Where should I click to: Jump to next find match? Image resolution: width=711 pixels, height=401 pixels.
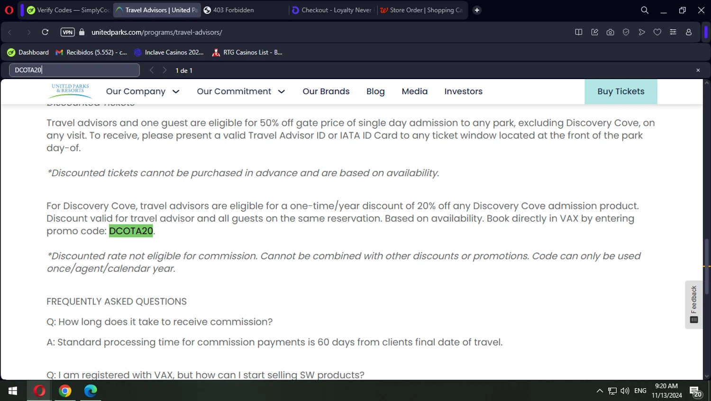pos(164,70)
